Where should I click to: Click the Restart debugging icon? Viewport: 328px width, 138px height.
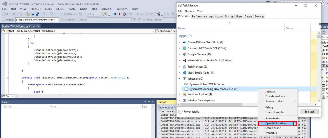coord(124,14)
